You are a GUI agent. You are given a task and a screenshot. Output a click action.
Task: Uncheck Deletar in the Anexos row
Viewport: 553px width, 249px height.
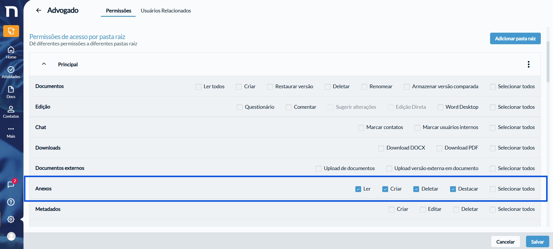click(x=416, y=189)
